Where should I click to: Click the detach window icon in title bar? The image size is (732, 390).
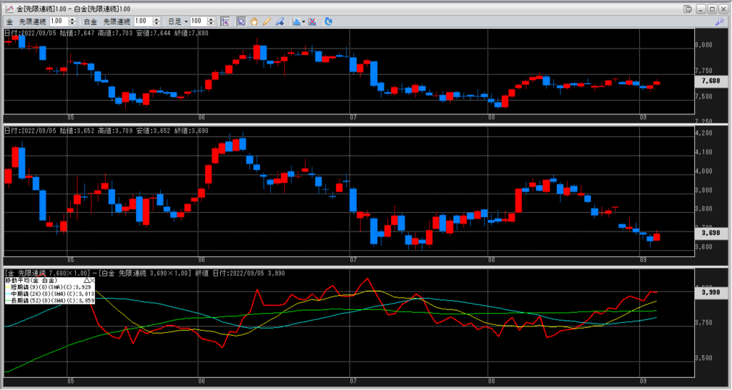click(x=688, y=8)
